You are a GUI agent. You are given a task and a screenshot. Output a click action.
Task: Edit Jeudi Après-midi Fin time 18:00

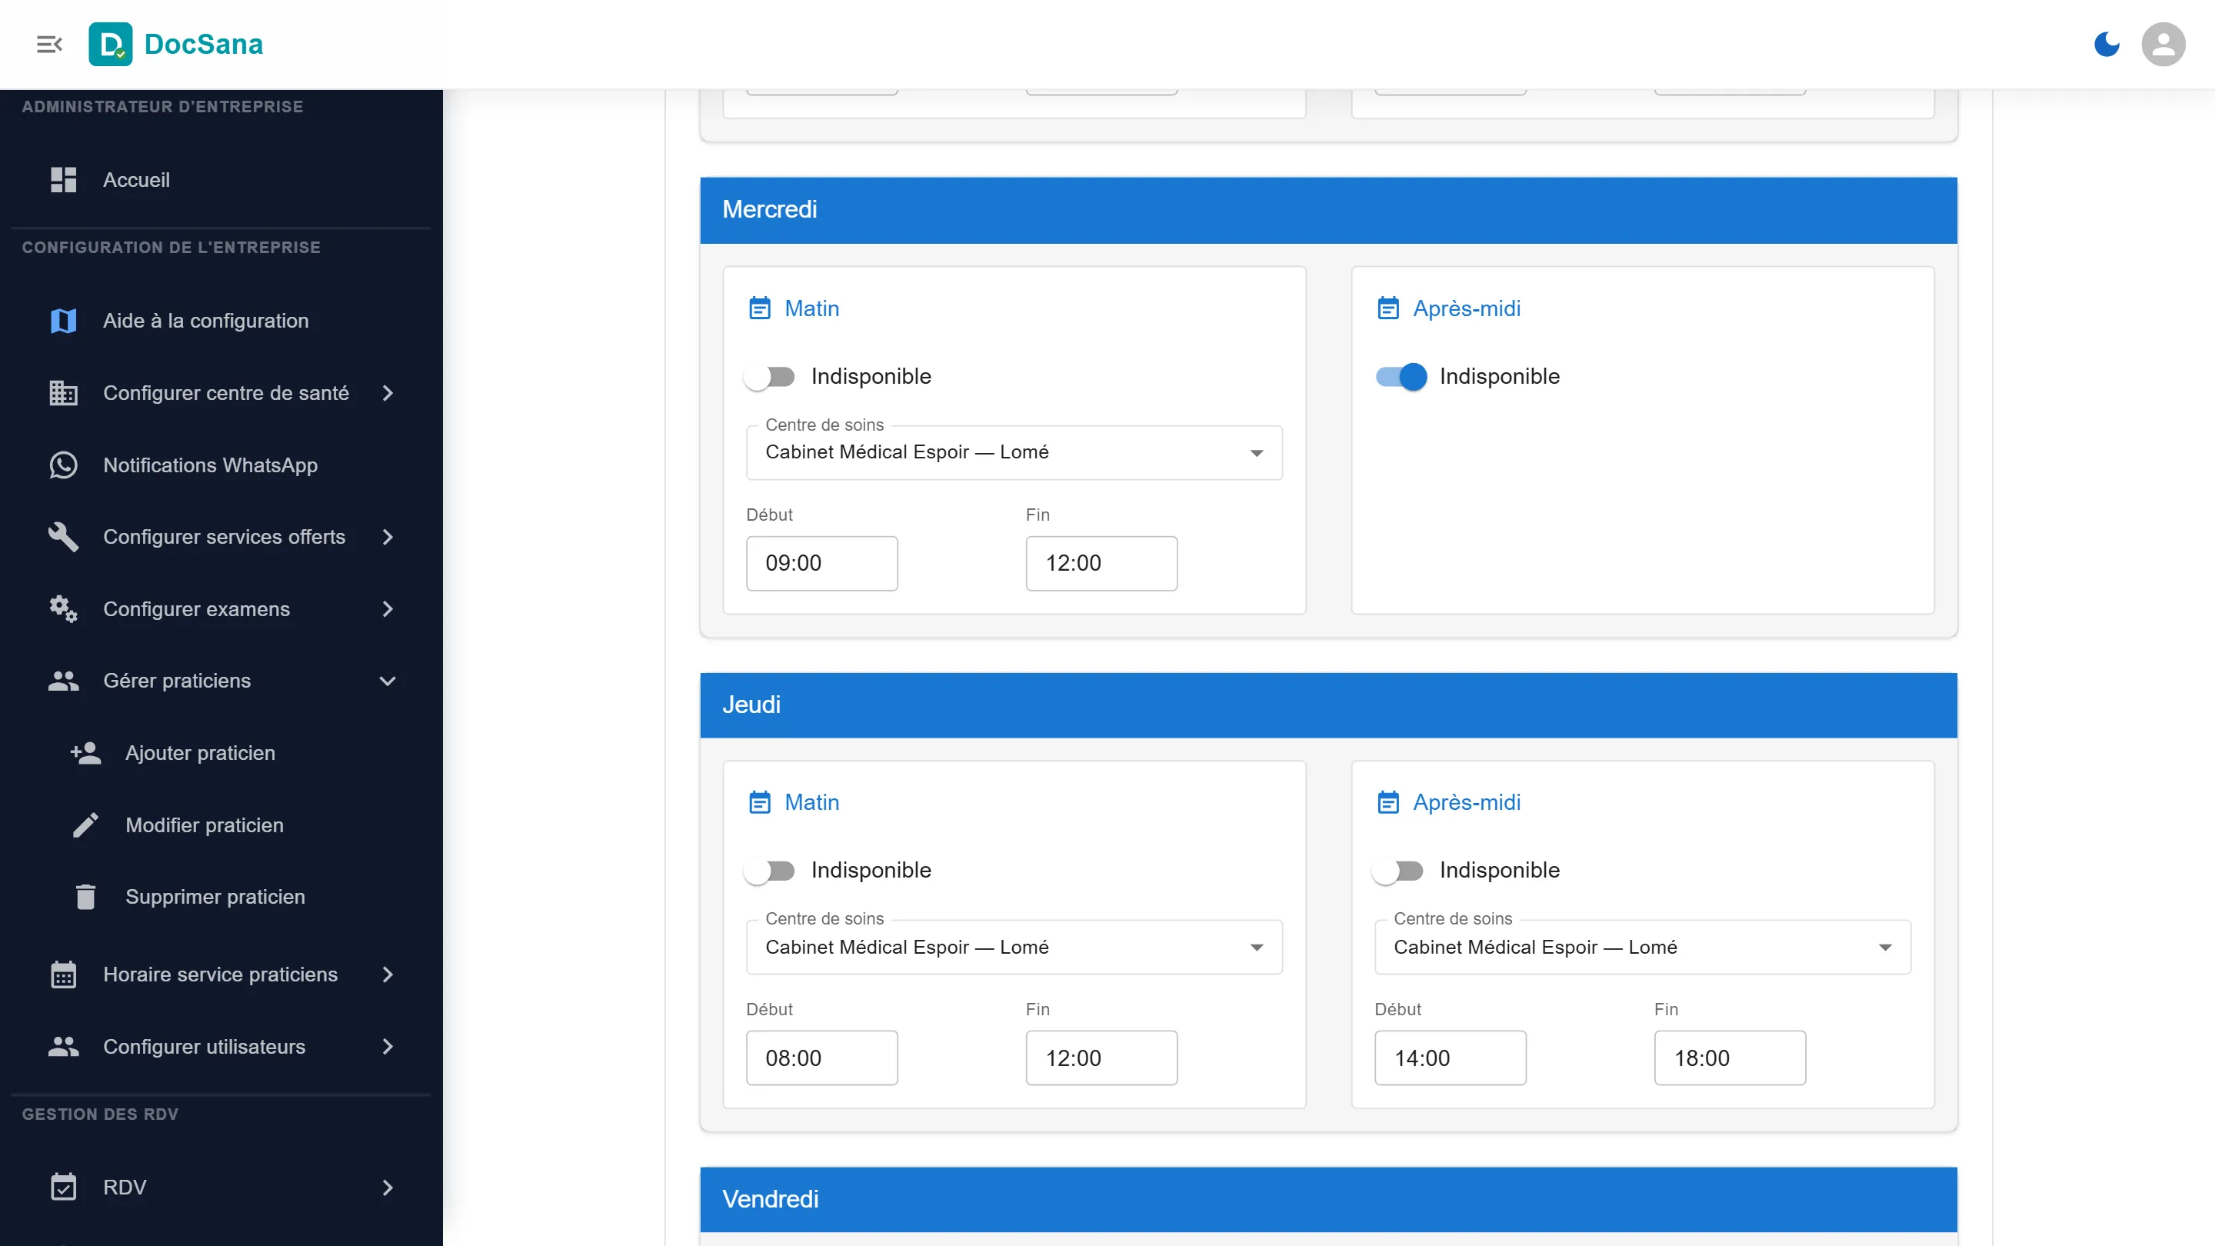pos(1730,1058)
